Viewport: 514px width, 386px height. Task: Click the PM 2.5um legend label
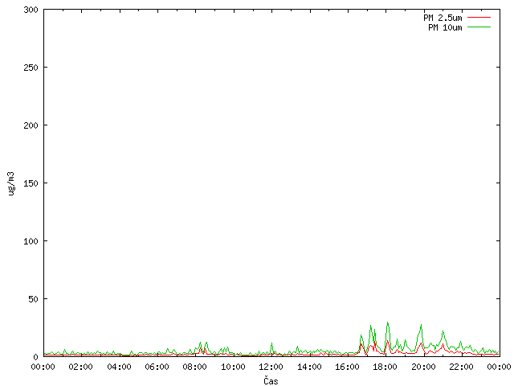(x=443, y=18)
